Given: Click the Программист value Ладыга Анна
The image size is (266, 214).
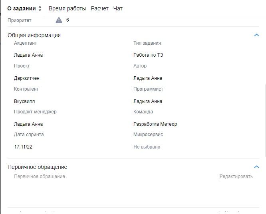Looking at the screenshot, I should click(148, 101).
